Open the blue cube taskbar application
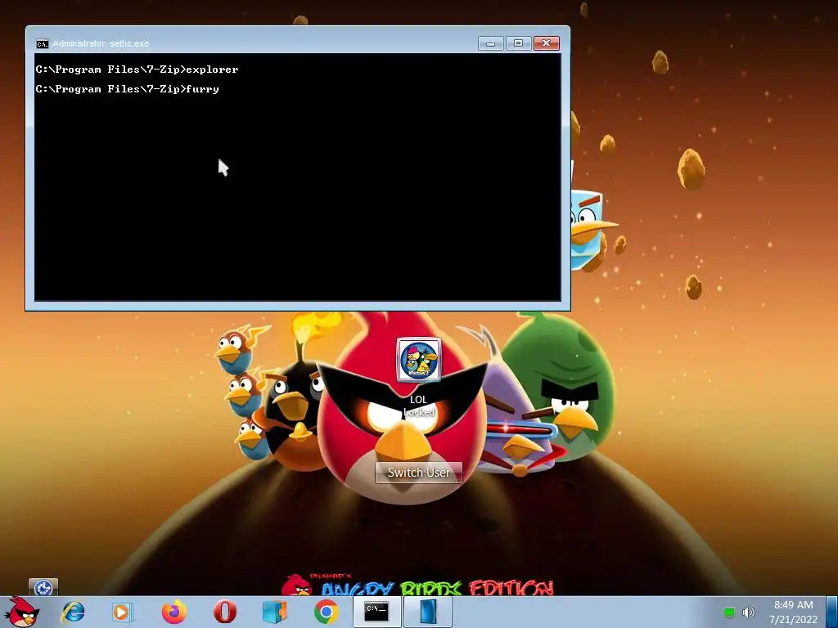Image resolution: width=838 pixels, height=628 pixels. point(275,612)
